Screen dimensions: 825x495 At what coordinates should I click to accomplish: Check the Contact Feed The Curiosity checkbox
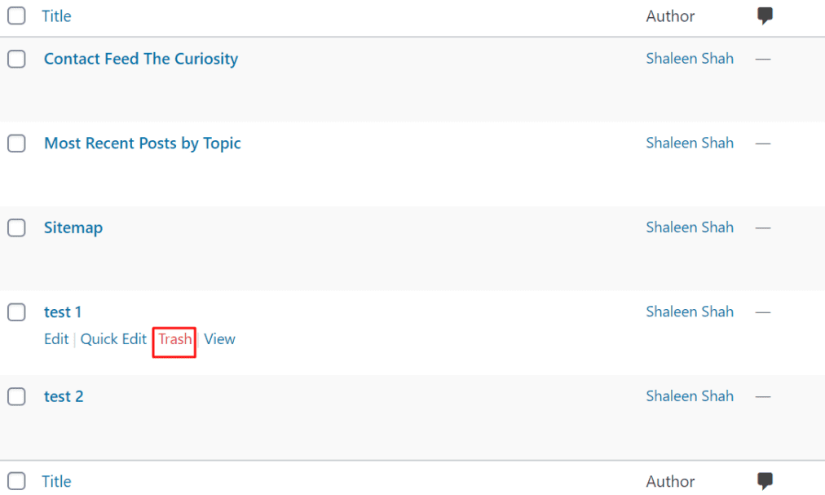point(16,59)
